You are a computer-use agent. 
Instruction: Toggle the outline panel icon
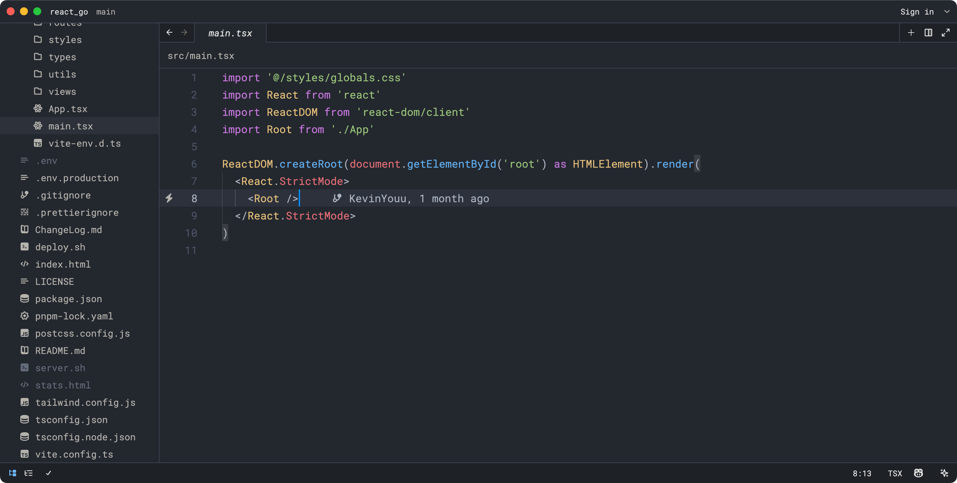pyautogui.click(x=29, y=473)
